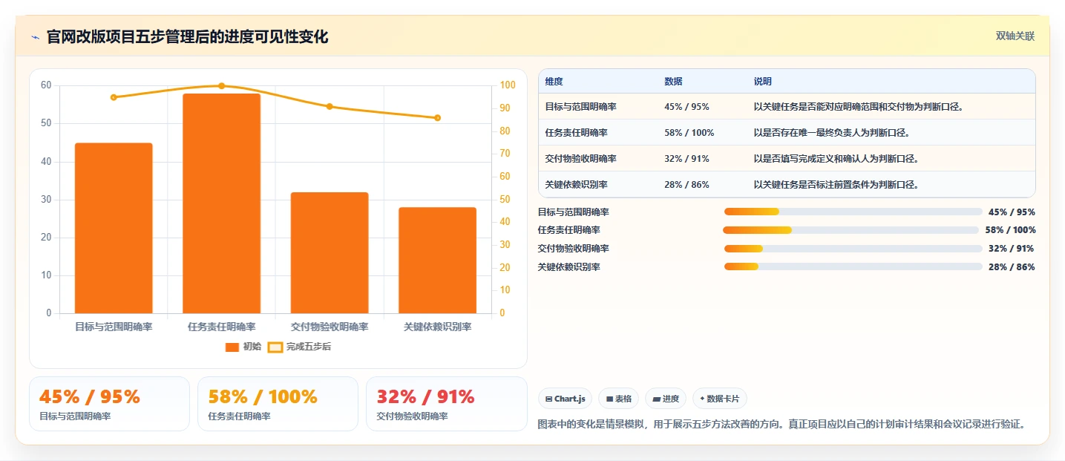
Task: Click the 28% / 86% progress value label
Action: [x=1012, y=267]
